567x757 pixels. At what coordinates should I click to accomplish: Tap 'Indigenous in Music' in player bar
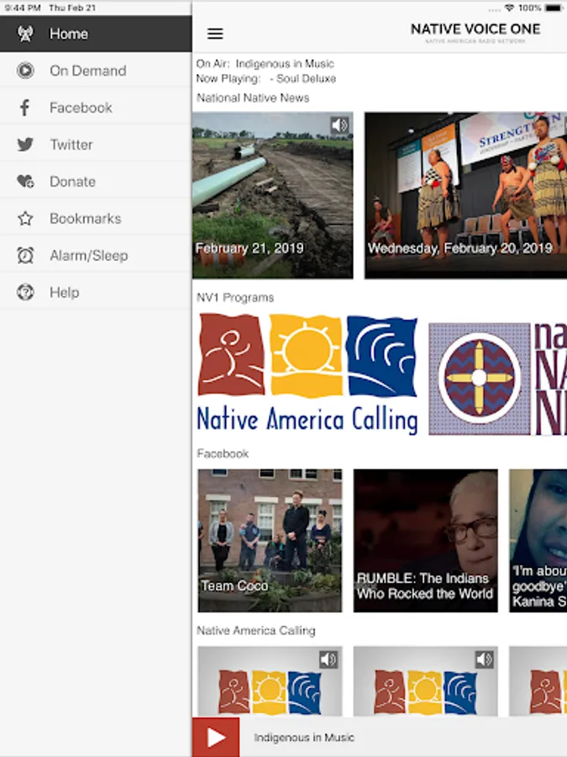[x=304, y=737]
